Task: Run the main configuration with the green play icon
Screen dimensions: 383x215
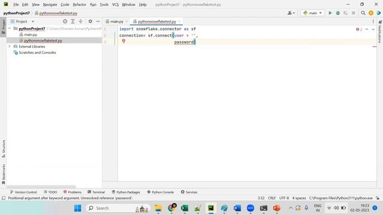Action: (x=330, y=13)
